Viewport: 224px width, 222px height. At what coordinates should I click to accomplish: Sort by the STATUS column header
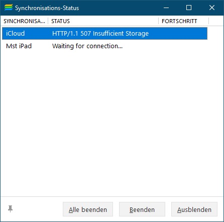103,21
